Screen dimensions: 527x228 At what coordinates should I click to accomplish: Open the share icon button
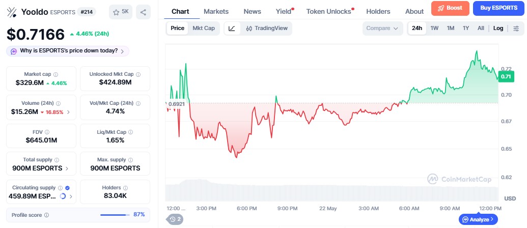[143, 12]
